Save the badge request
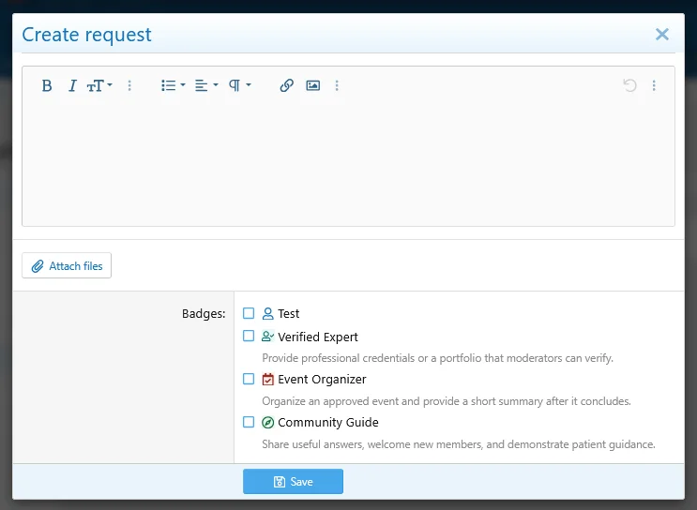This screenshot has width=697, height=510. [293, 482]
